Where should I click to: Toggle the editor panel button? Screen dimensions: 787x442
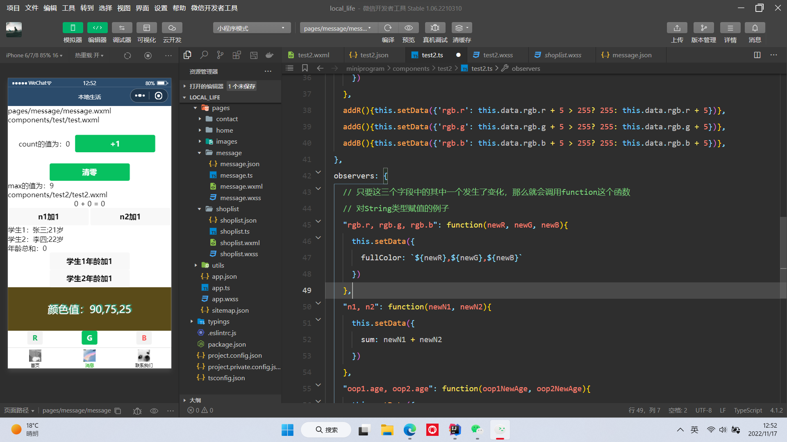point(97,28)
